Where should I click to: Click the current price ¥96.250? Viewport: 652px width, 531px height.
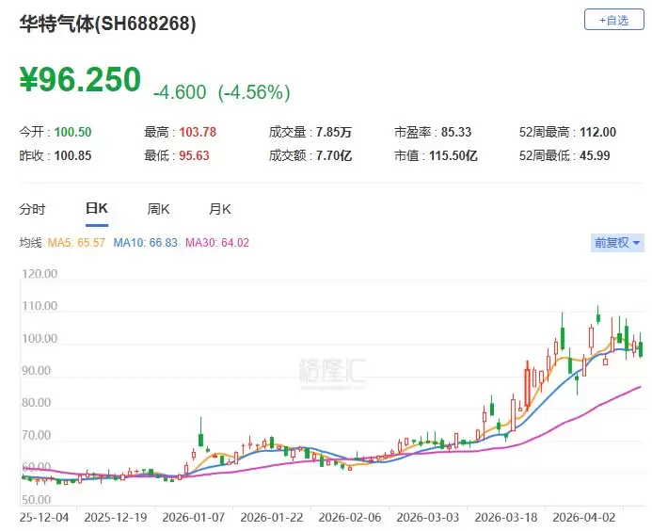tap(81, 80)
